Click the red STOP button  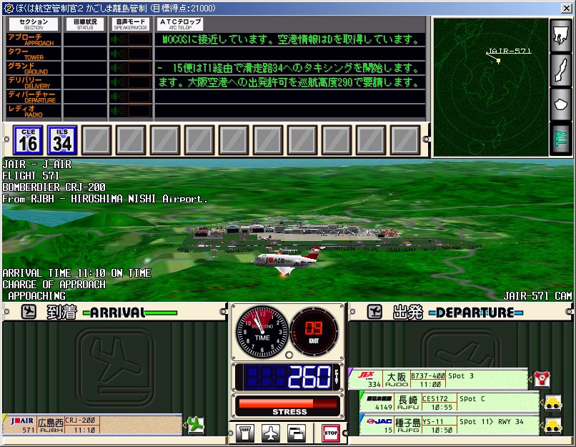pos(330,433)
